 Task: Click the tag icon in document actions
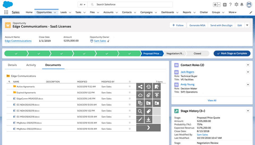[x=148, y=111]
